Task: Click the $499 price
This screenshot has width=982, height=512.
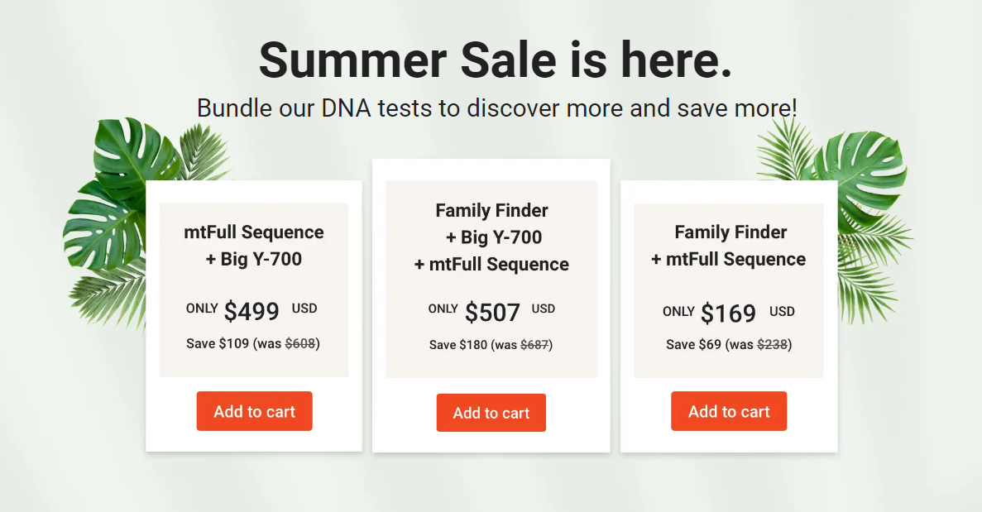Action: click(251, 311)
